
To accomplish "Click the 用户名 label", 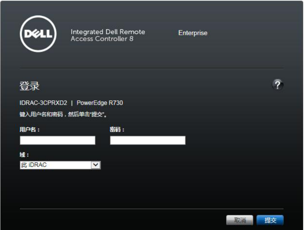I will [x=30, y=129].
